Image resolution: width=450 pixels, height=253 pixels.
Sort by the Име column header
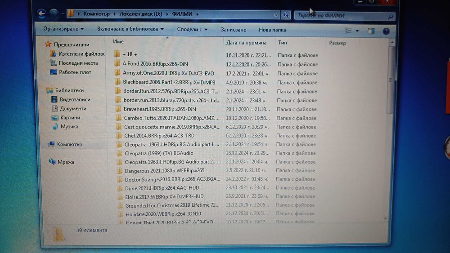(x=118, y=41)
